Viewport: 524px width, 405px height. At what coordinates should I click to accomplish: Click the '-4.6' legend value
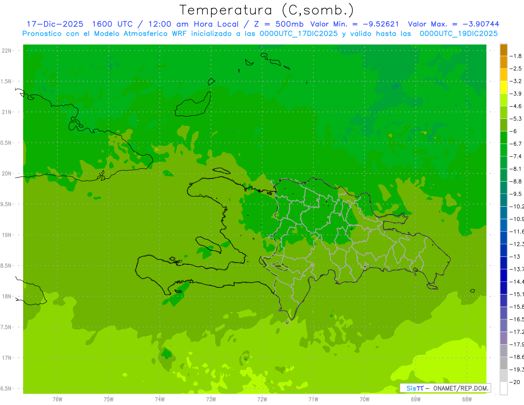[516, 106]
